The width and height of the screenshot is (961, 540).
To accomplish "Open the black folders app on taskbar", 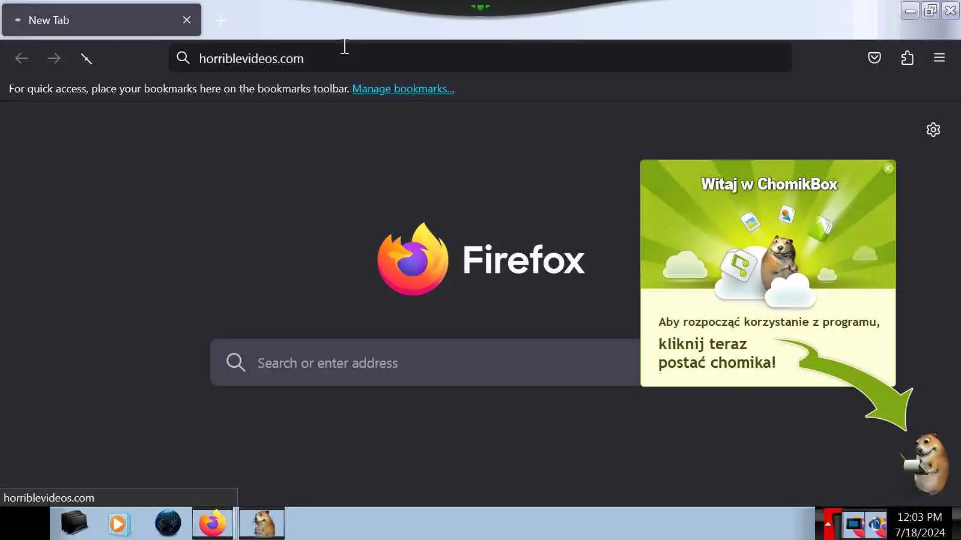I will coord(74,523).
